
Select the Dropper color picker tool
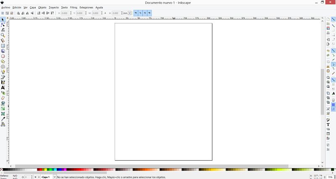pos(3,119)
